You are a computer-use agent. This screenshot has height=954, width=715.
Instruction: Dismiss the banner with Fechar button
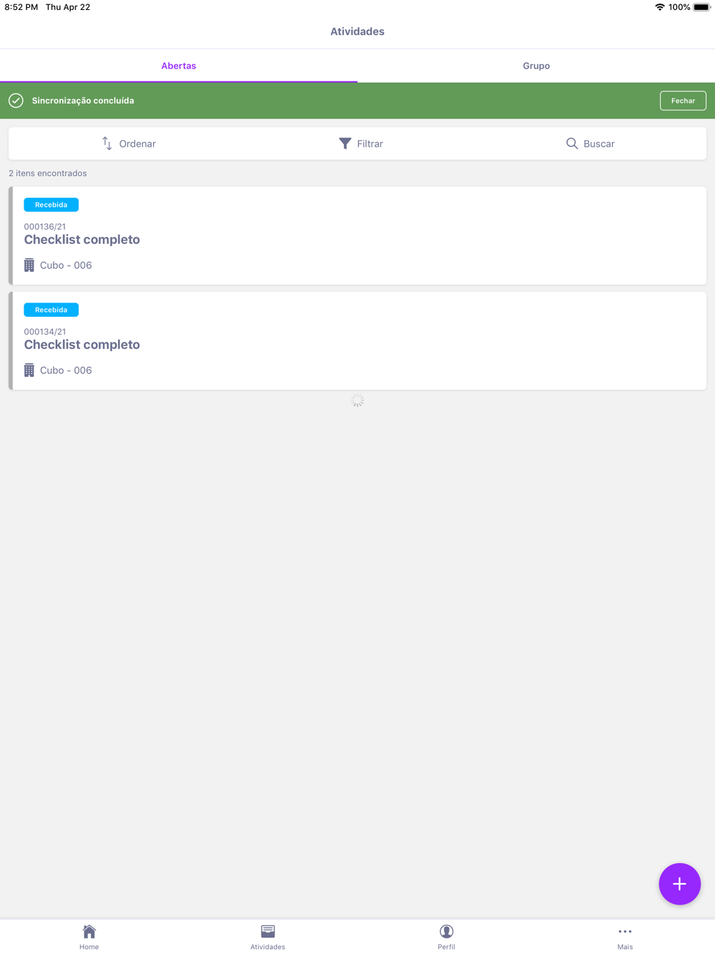tap(683, 101)
